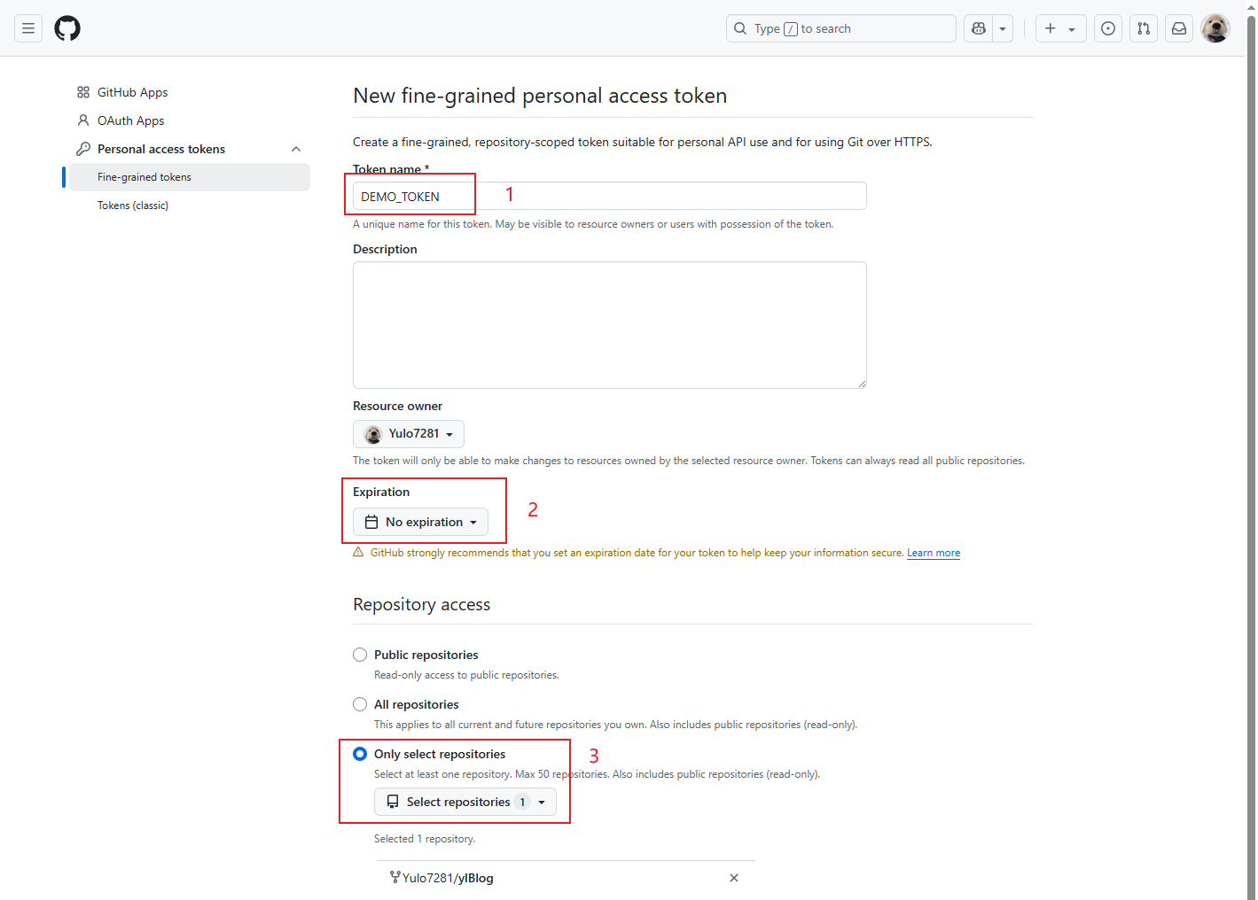Focus the Type / to search box
Image resolution: width=1258 pixels, height=900 pixels.
[840, 28]
